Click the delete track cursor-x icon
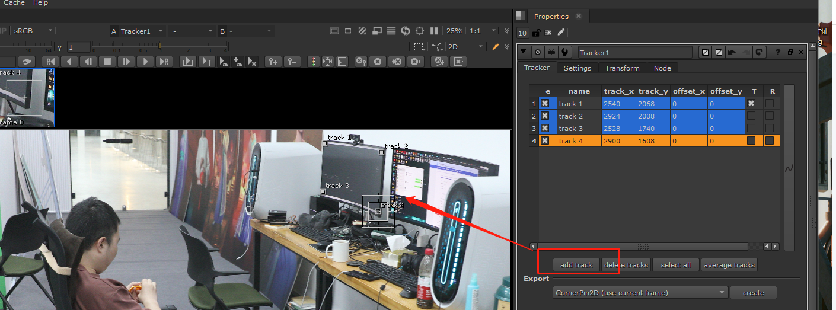Viewport: 836px width, 310px height. [x=252, y=62]
